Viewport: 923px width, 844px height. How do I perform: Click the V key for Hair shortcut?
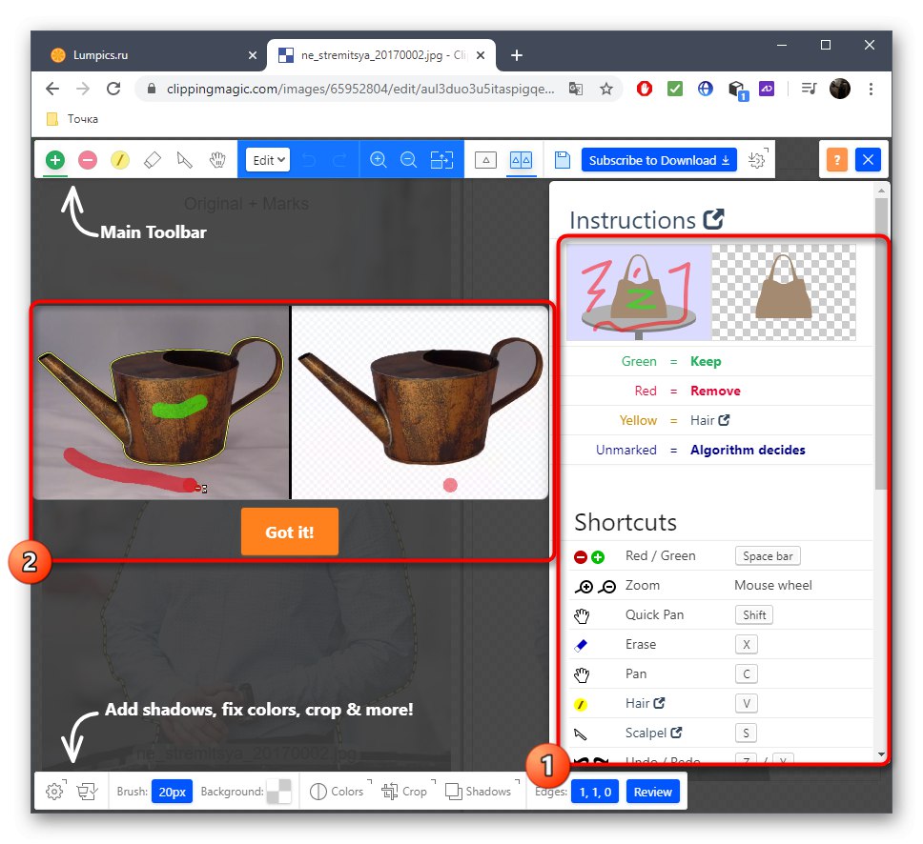point(746,703)
